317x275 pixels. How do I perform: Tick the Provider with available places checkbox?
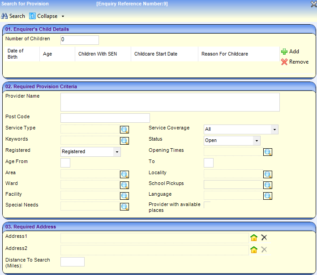[207, 205]
